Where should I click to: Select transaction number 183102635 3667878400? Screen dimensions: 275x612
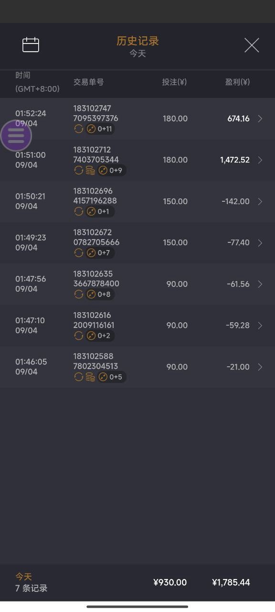[96, 279]
